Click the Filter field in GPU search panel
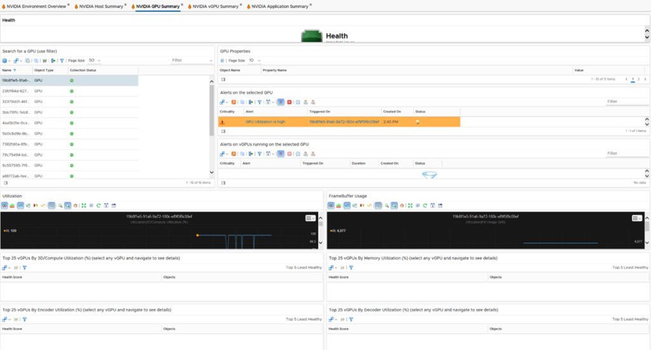Screen dimensions: 651x350 tap(192, 60)
